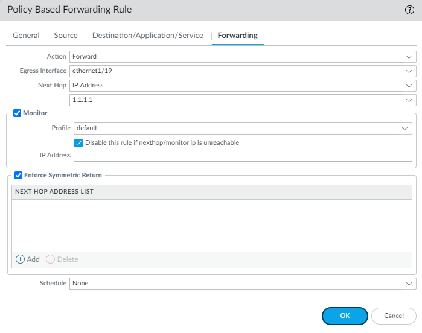Image resolution: width=422 pixels, height=333 pixels.
Task: Click the minus icon next to Delete
Action: 50,259
